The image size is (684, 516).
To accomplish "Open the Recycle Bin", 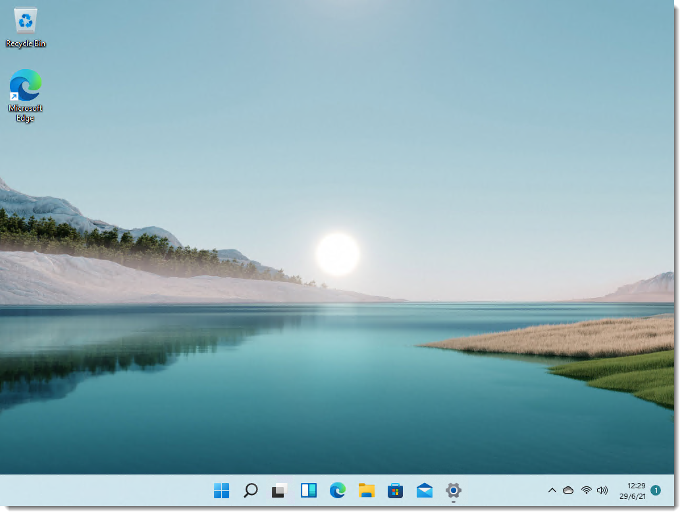I will pyautogui.click(x=24, y=21).
